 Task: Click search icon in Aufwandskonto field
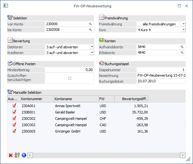point(182,47)
